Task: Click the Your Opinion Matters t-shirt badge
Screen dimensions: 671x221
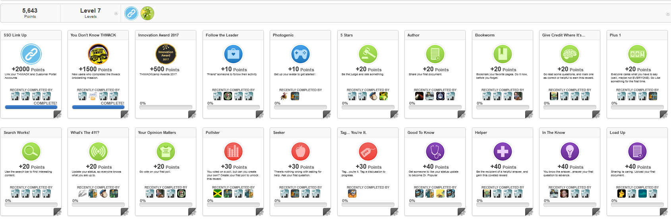Action: pyautogui.click(x=166, y=151)
